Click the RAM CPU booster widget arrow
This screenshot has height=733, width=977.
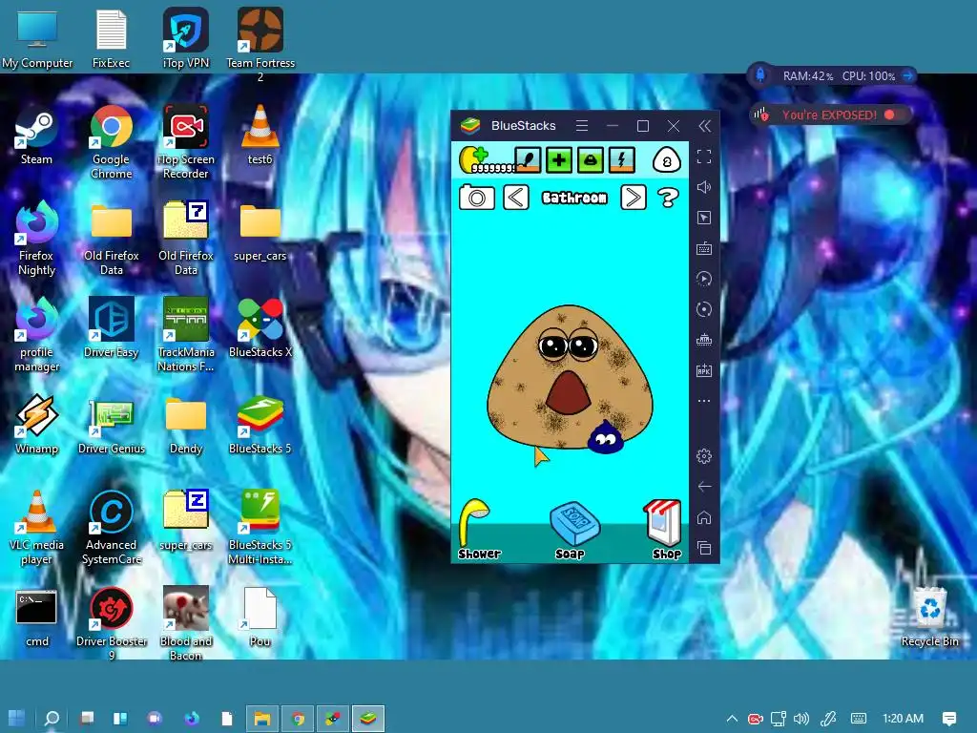pyautogui.click(x=908, y=76)
